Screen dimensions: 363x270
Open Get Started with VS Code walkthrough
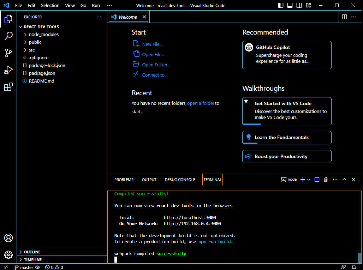[x=287, y=111]
